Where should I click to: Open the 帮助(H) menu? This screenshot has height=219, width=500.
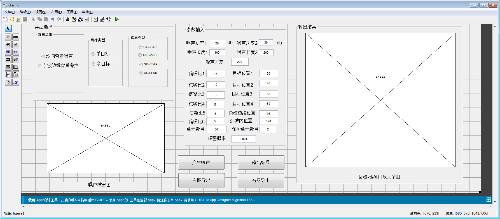[88, 12]
